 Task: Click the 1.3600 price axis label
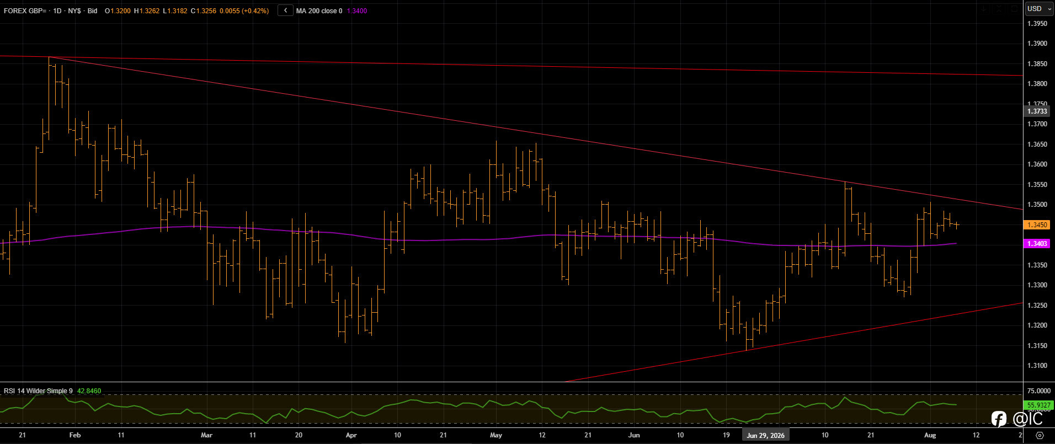tap(1037, 164)
